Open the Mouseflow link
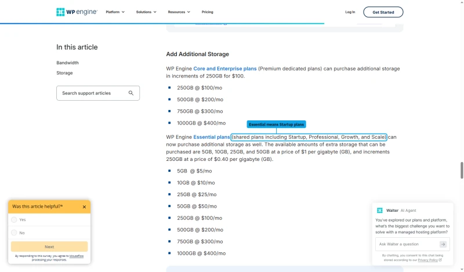 pos(77,256)
